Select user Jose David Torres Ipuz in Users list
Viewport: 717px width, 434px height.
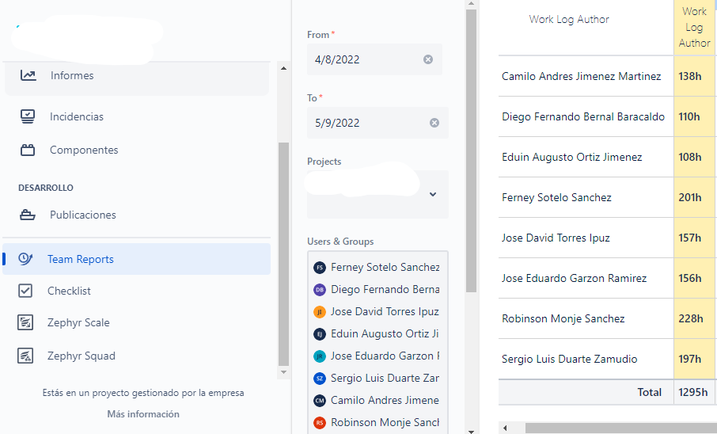pos(377,312)
